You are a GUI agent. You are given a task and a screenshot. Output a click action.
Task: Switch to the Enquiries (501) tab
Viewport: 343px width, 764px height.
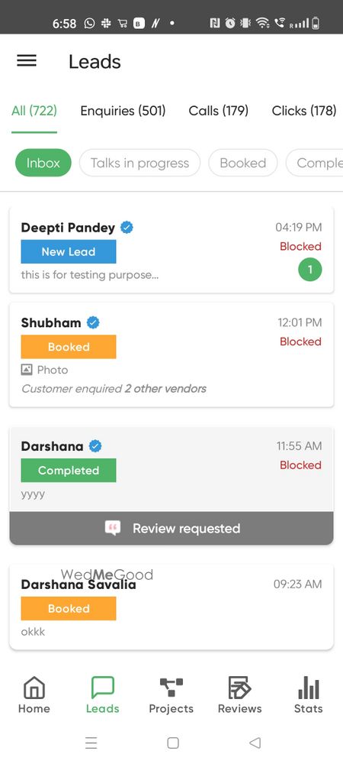click(123, 111)
